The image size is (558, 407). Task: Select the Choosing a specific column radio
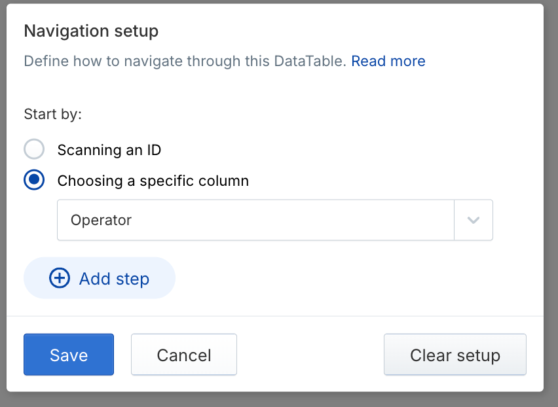pos(34,181)
